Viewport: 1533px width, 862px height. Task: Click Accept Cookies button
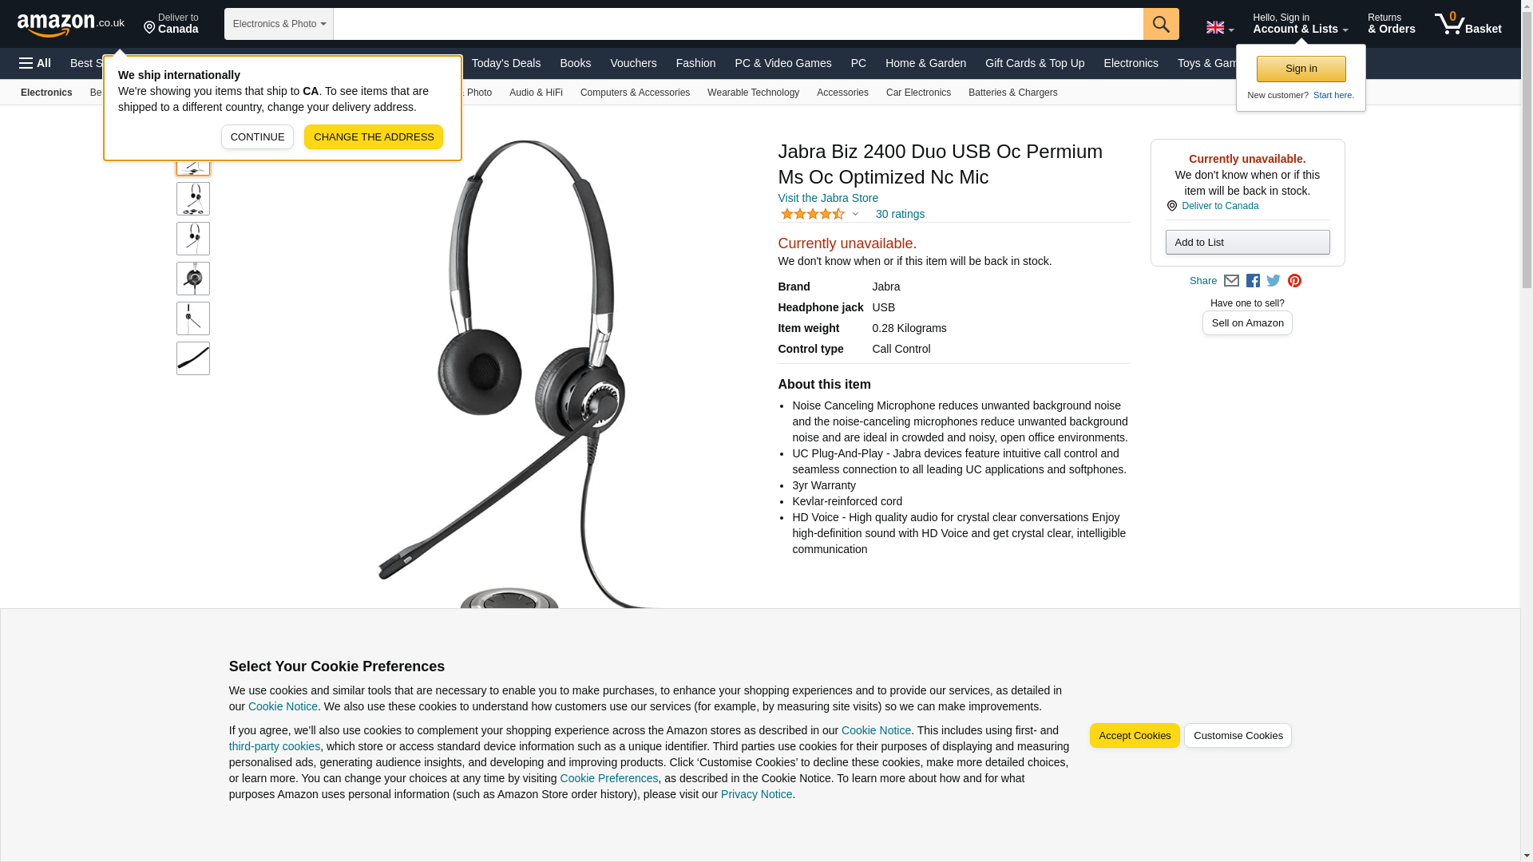point(1134,736)
